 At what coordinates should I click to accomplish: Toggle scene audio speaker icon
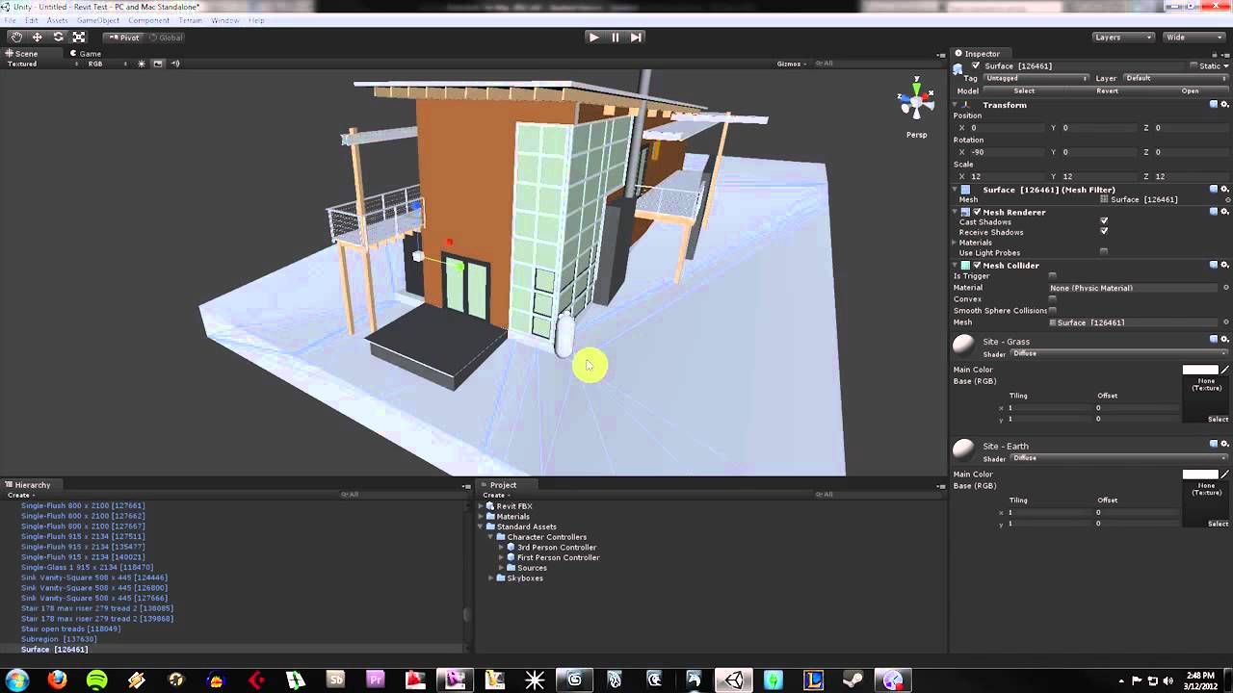coord(174,64)
